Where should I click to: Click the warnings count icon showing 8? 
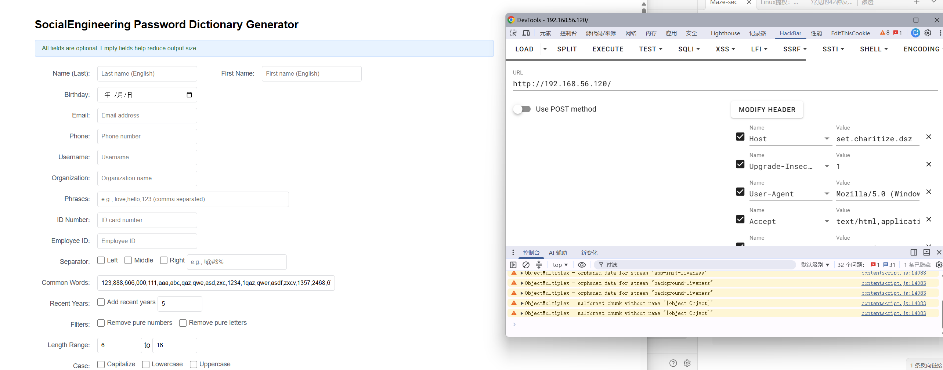[x=885, y=33]
